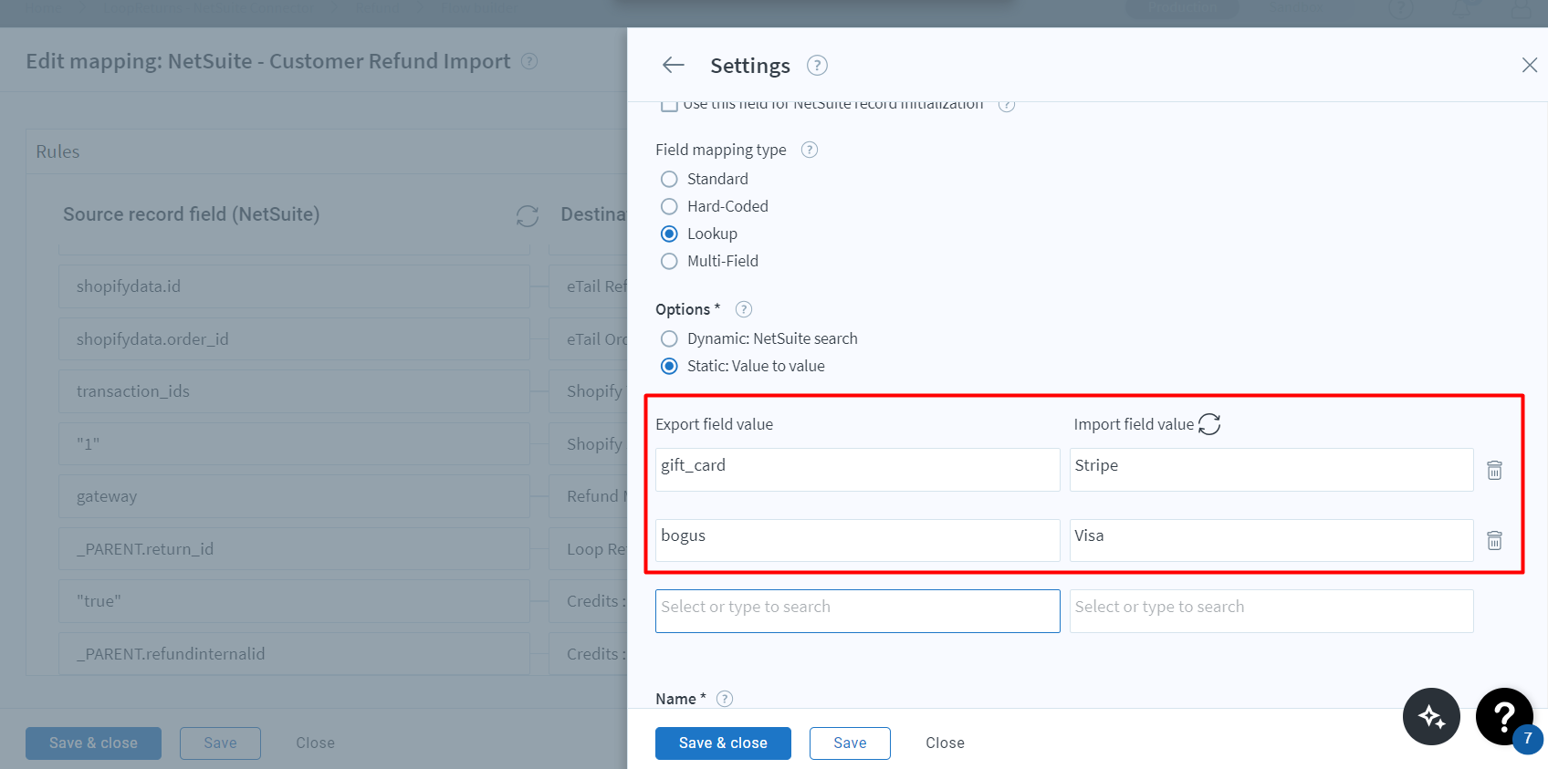The height and width of the screenshot is (769, 1548).
Task: Click Close in Edit mapping window
Action: [315, 743]
